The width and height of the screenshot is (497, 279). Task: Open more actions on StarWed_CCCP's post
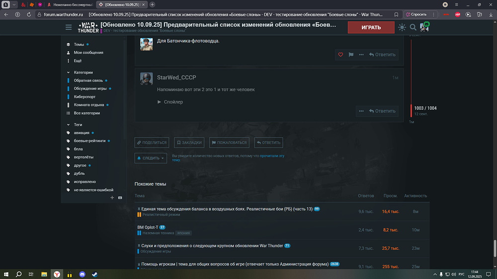pyautogui.click(x=361, y=111)
